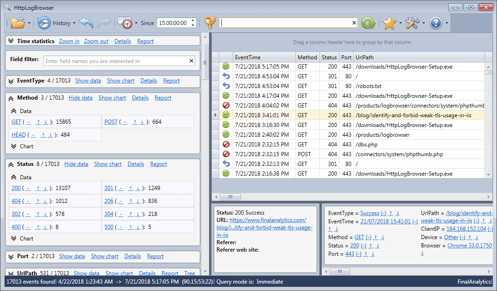This screenshot has width=497, height=291.
Task: Open favorites with the star icon
Action: [x=389, y=23]
